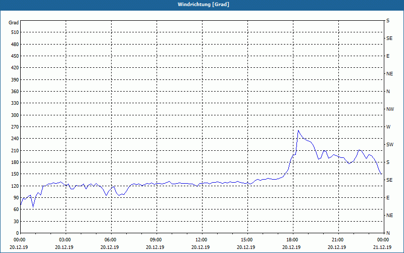Click the "03:00" time label
404x253 pixels.
pyautogui.click(x=66, y=239)
